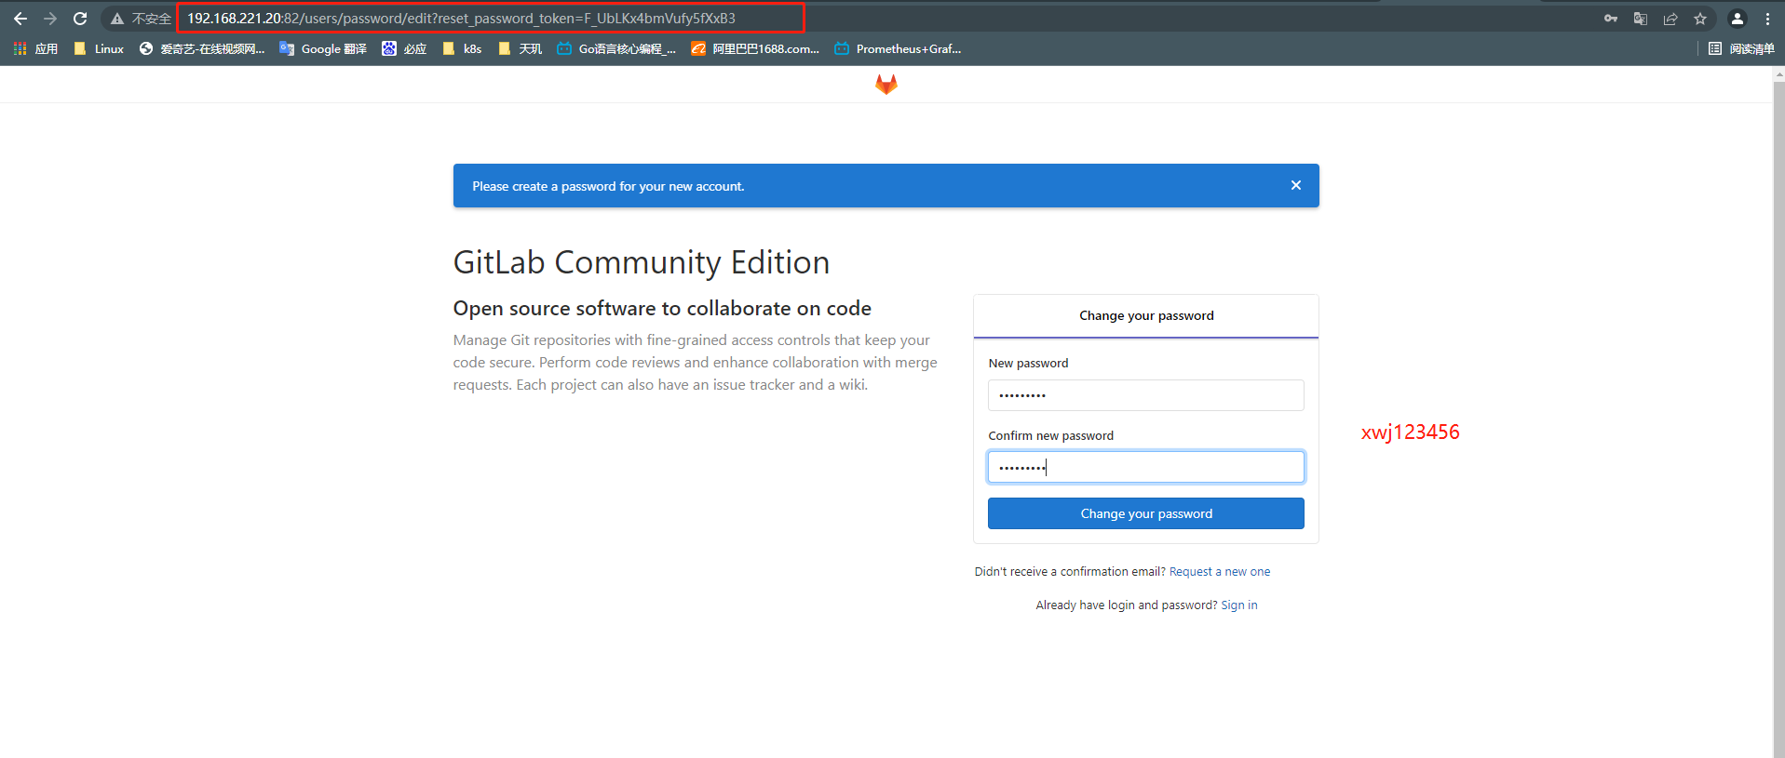Click the translate page icon
This screenshot has height=758, width=1785.
tap(1641, 19)
